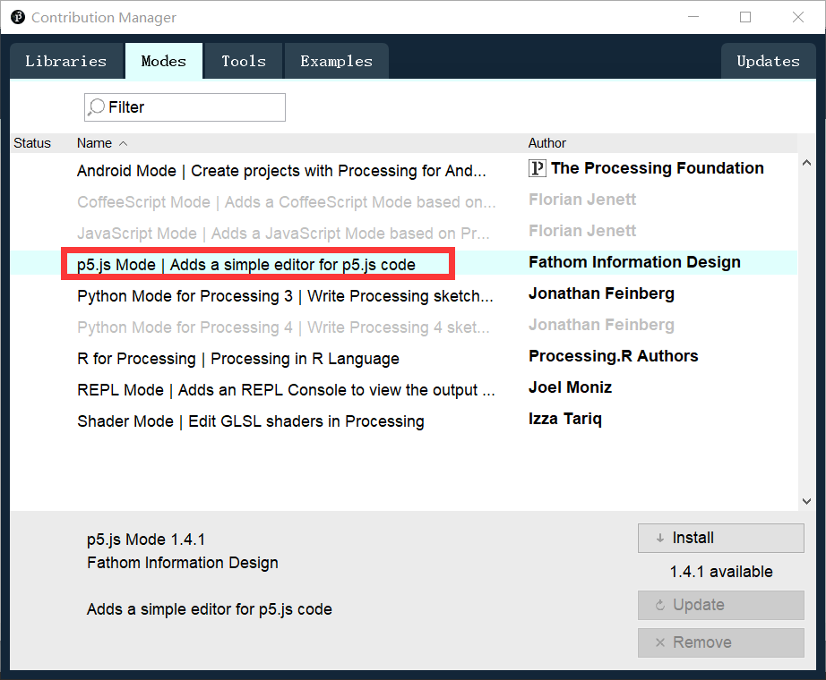The width and height of the screenshot is (826, 680).
Task: Switch to the Libraries tab
Action: (65, 62)
